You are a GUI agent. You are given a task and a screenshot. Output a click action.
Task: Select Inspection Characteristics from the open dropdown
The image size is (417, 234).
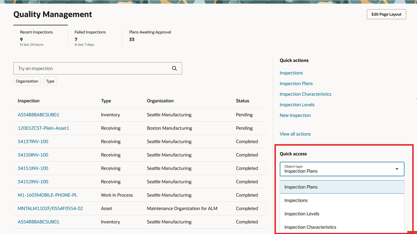(310, 227)
